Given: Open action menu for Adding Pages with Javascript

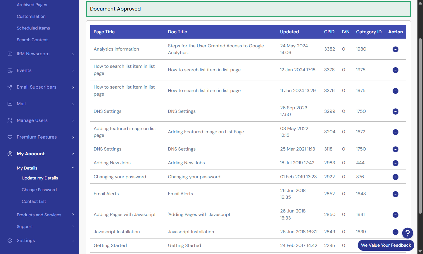Looking at the screenshot, I should coord(395,215).
